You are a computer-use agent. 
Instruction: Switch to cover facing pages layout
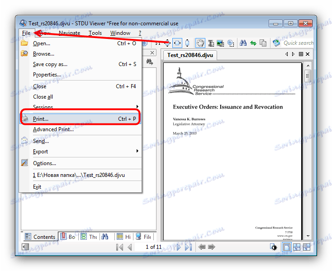[x=306, y=247]
